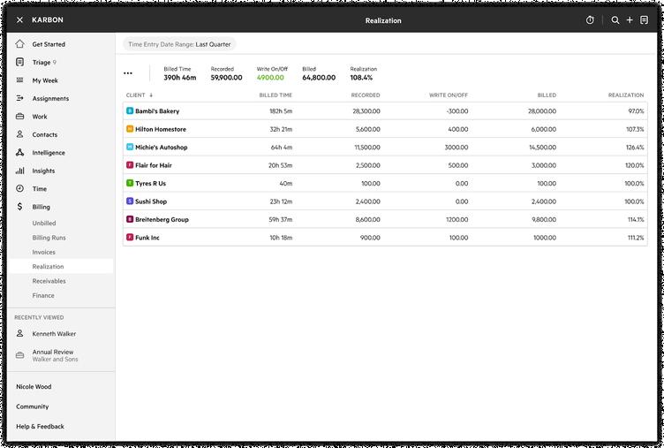
Task: Click the Funk Inc avatar icon
Action: pyautogui.click(x=130, y=238)
